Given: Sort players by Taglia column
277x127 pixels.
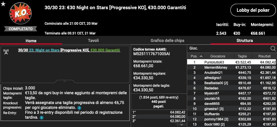Looking at the screenshot, I should coord(242,56).
